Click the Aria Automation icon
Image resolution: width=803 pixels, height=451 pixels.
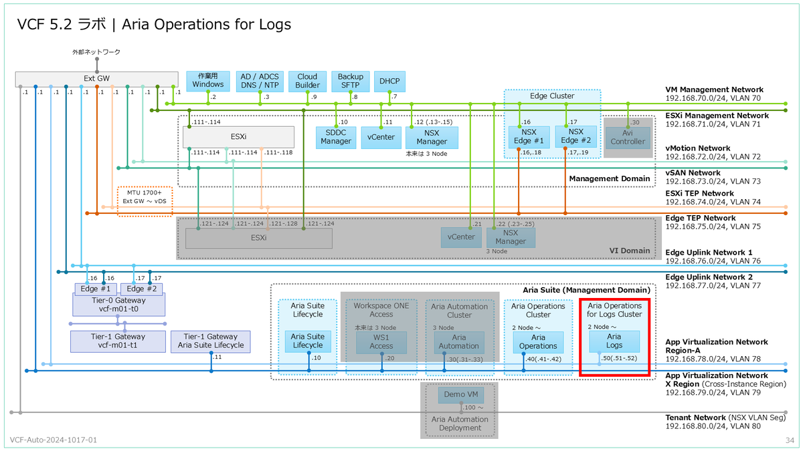[459, 343]
